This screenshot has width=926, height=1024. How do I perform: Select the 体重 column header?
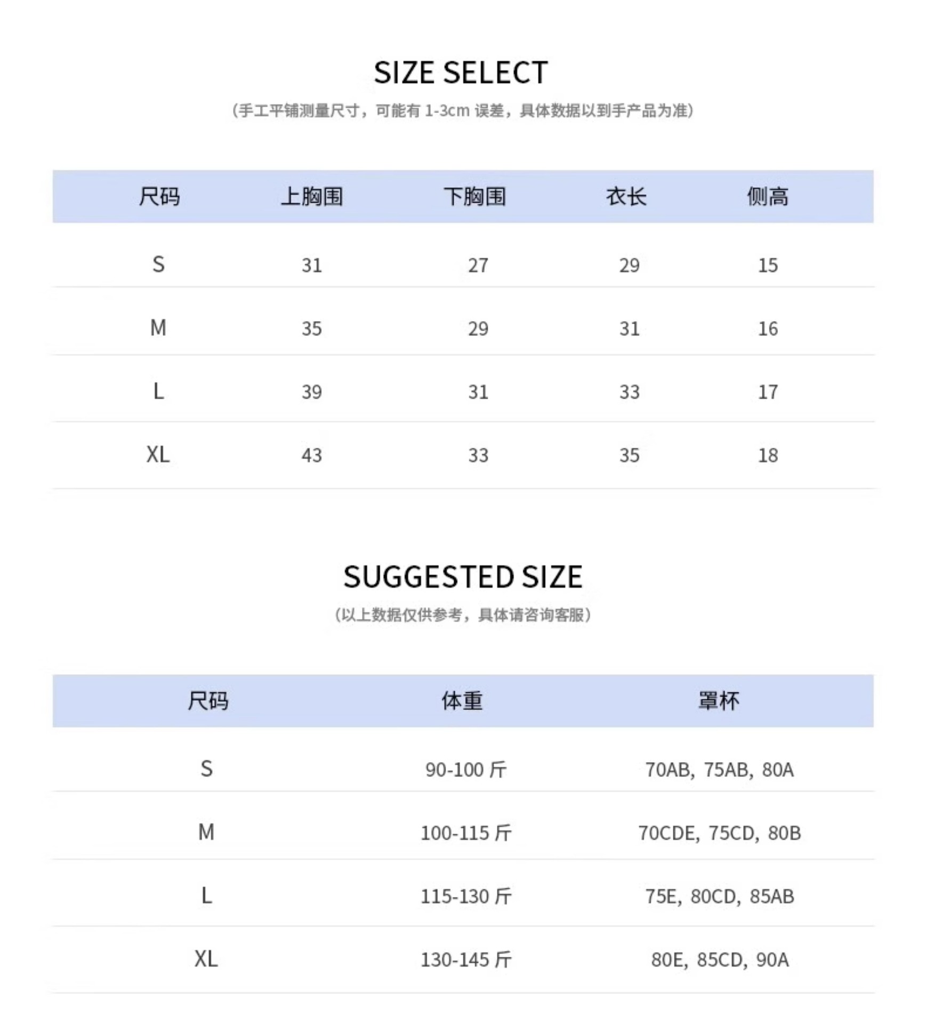coord(462,700)
